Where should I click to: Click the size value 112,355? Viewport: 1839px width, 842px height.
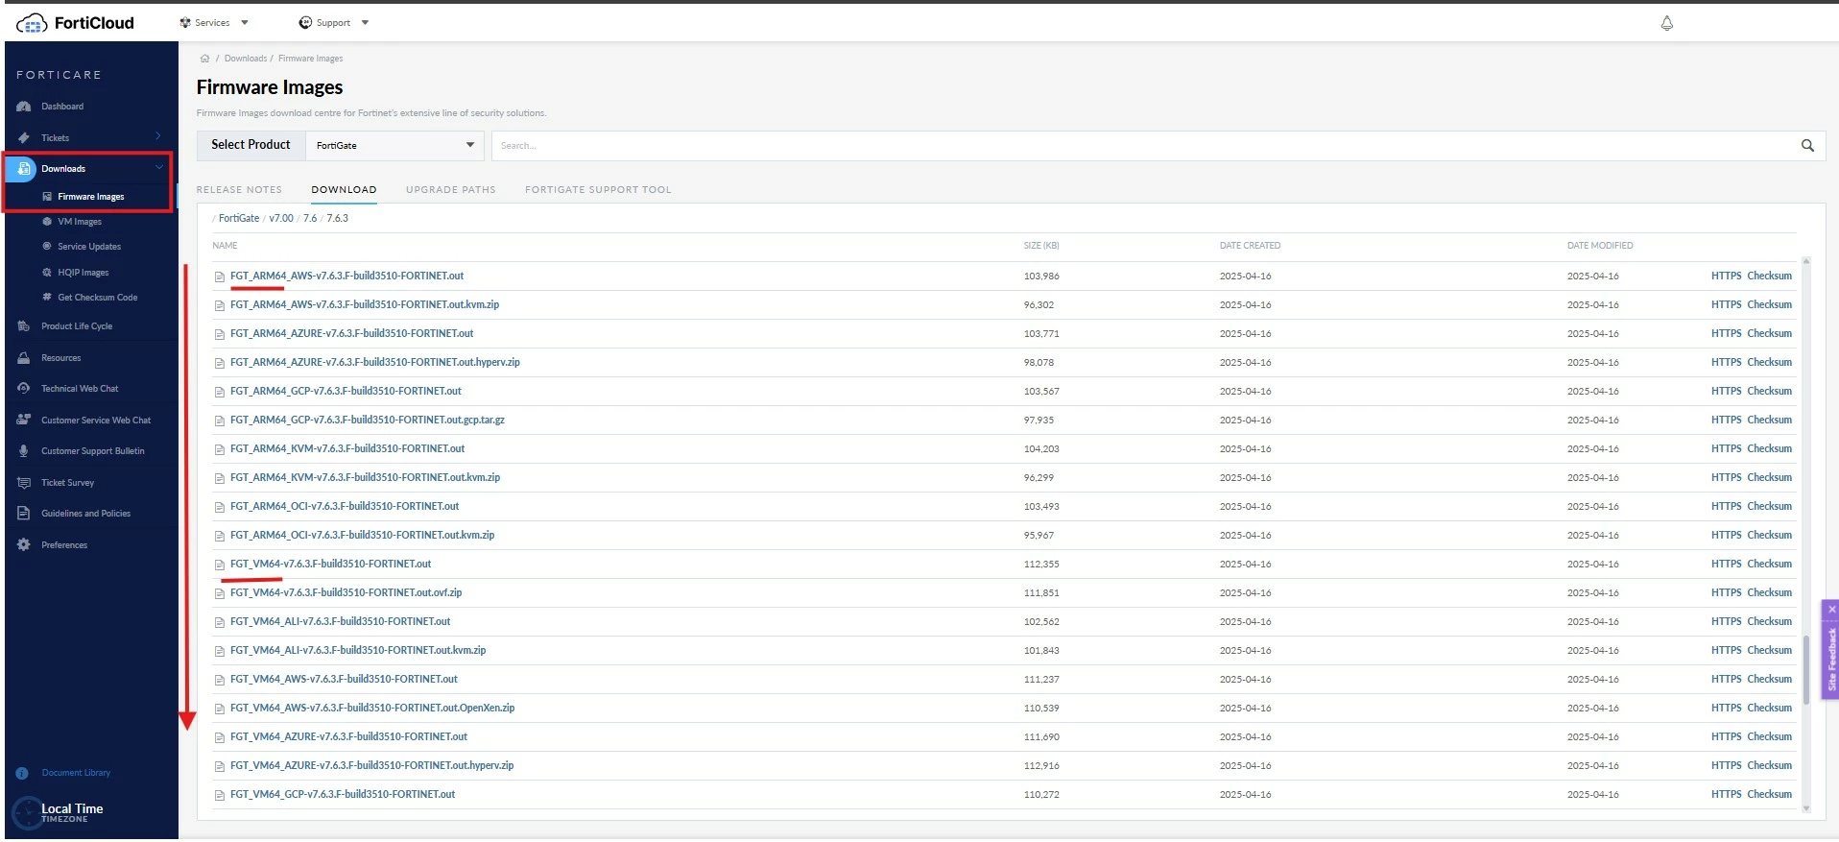[1041, 565]
